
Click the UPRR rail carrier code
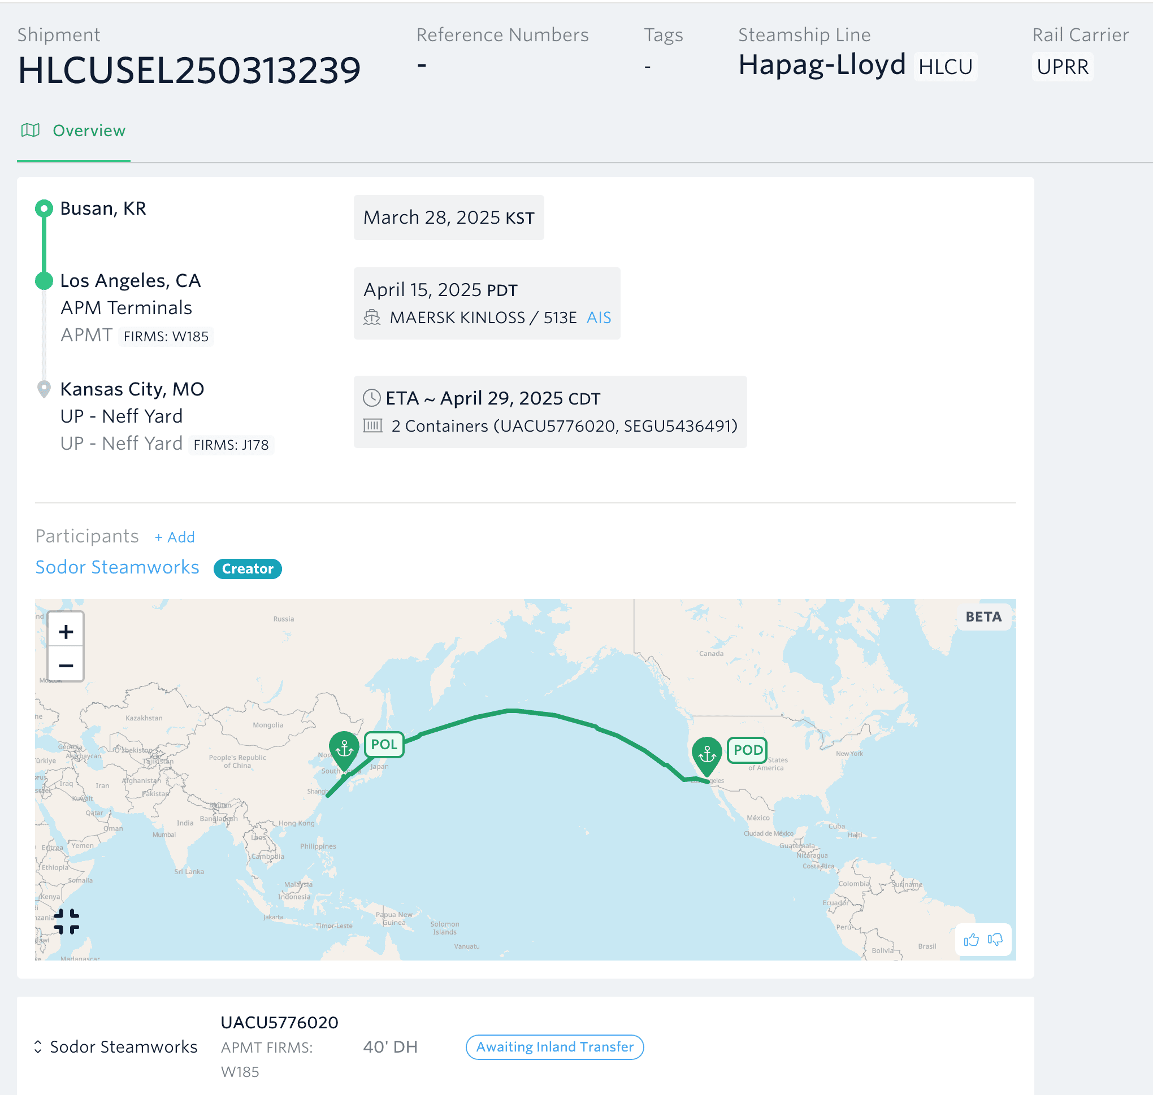coord(1063,67)
